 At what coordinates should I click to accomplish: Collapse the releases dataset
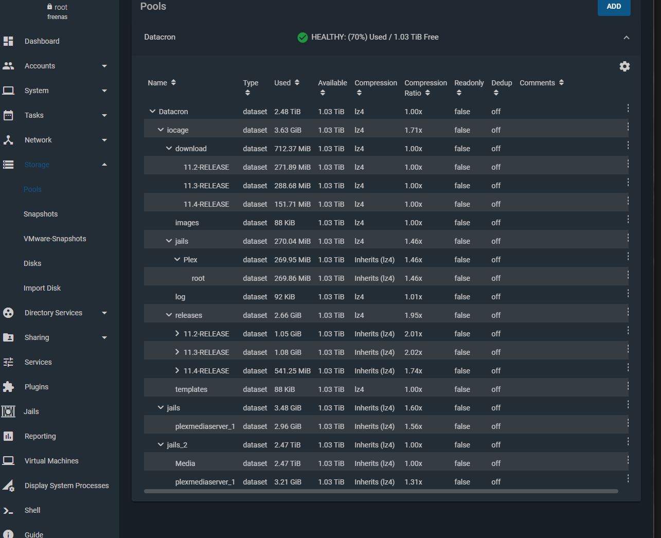169,315
